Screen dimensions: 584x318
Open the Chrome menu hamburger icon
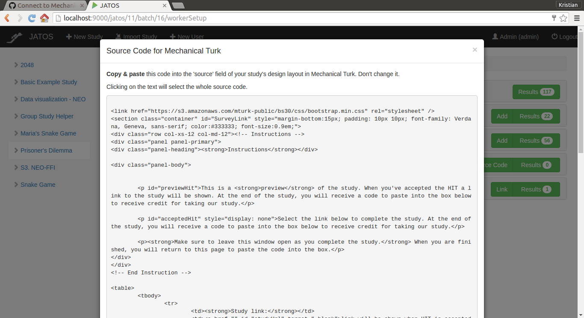pos(576,18)
